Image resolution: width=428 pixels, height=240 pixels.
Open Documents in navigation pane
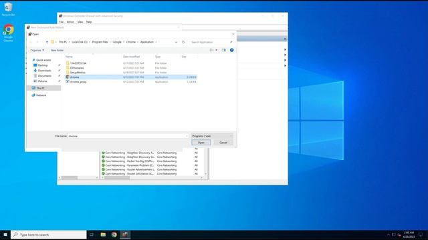tap(45, 76)
